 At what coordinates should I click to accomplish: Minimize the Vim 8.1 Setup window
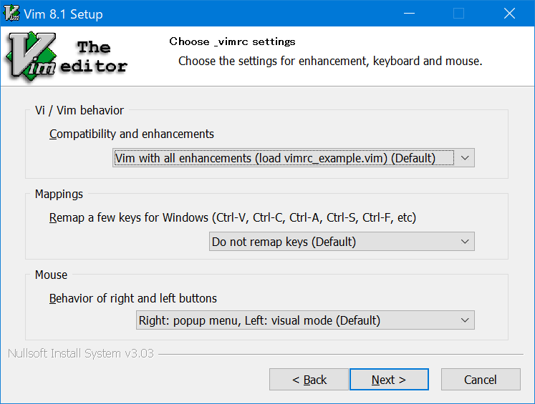(409, 14)
